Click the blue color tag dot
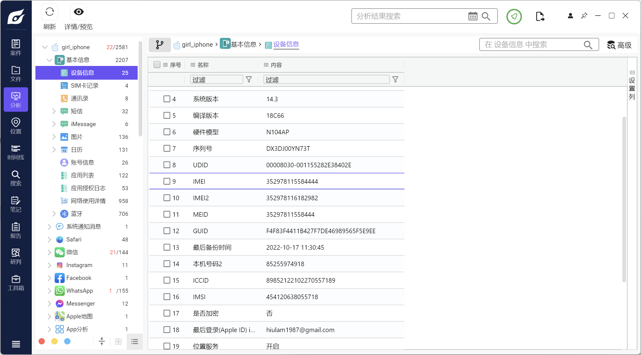641x355 pixels. click(67, 341)
